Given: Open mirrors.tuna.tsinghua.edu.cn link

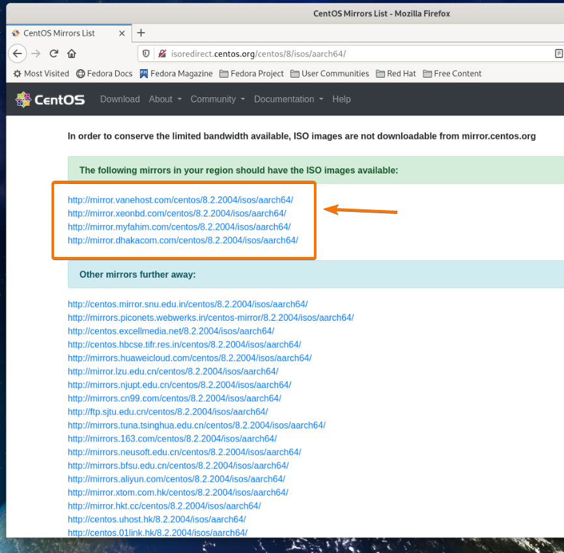Looking at the screenshot, I should pos(197,425).
